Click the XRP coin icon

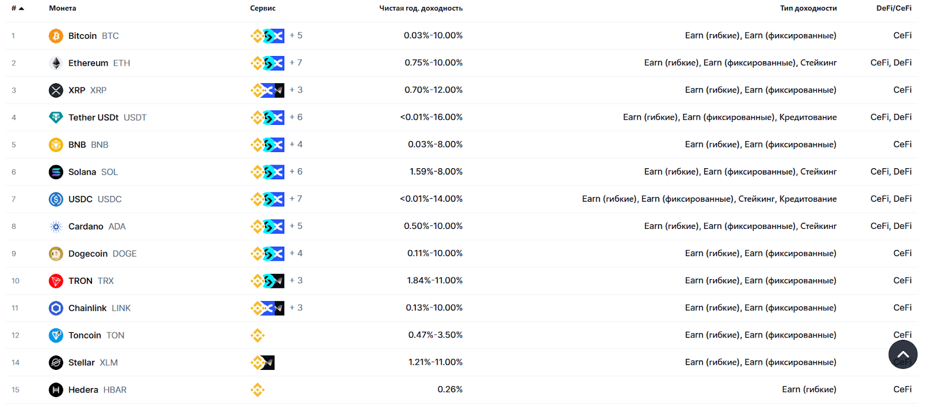tap(56, 90)
